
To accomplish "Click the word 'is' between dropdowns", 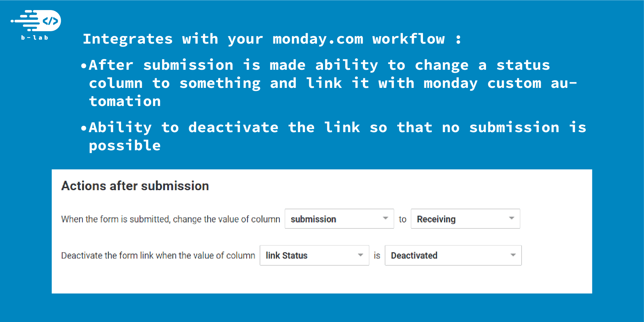I will point(377,256).
